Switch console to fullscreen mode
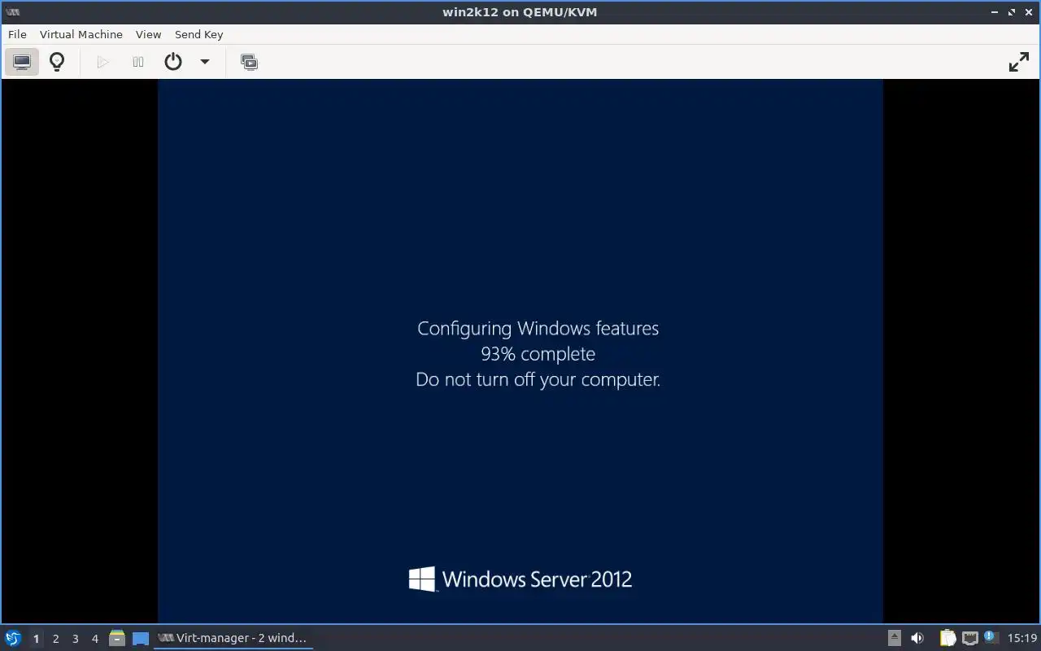The width and height of the screenshot is (1041, 651). 1019,62
